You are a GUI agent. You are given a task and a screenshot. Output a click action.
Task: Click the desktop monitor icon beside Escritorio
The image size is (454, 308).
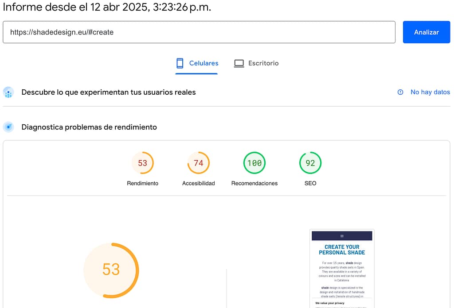pyautogui.click(x=239, y=63)
